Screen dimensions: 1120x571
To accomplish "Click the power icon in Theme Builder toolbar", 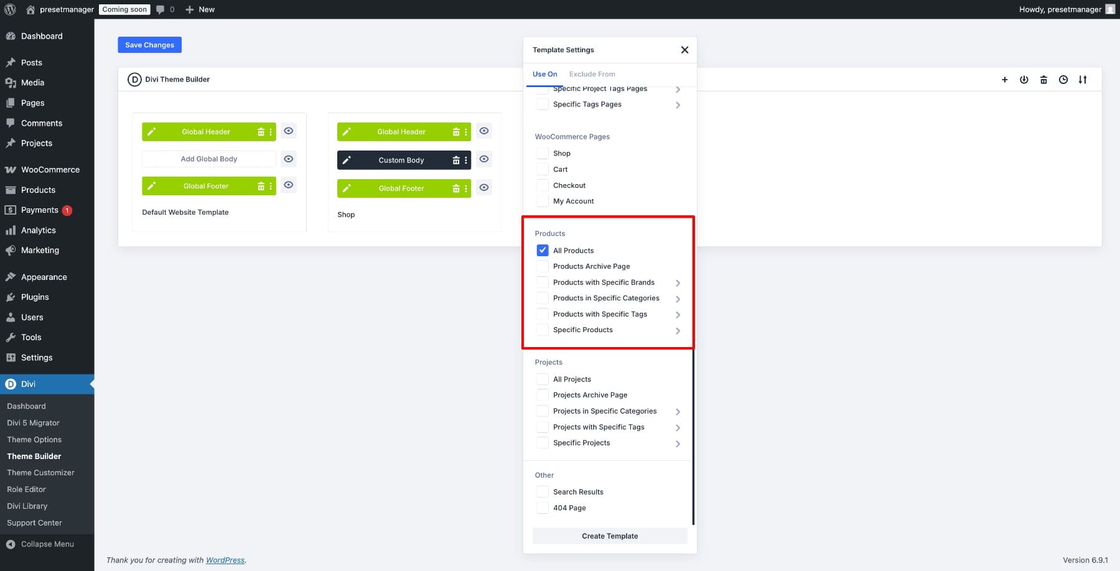I will click(1024, 80).
